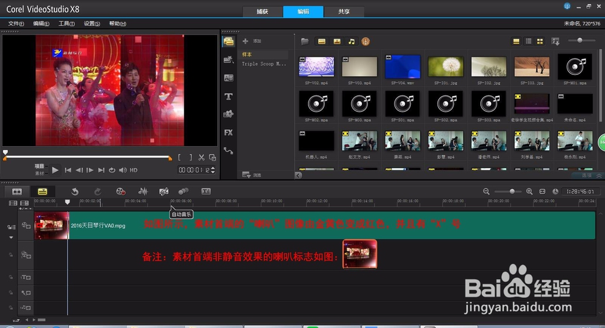
Task: Step to next frame
Action: coord(90,170)
